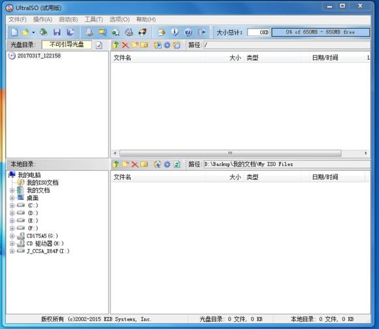Click last icon in disc directory toolbar
The height and width of the screenshot is (329, 379).
click(x=176, y=45)
